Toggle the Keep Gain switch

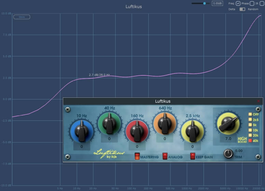click(x=193, y=156)
